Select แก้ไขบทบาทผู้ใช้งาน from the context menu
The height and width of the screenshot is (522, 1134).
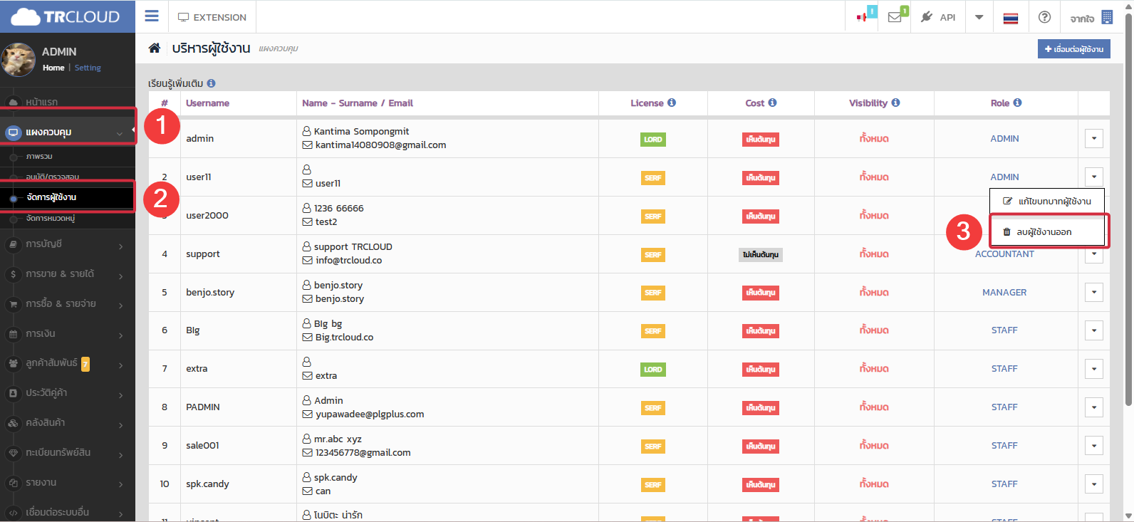point(1047,202)
